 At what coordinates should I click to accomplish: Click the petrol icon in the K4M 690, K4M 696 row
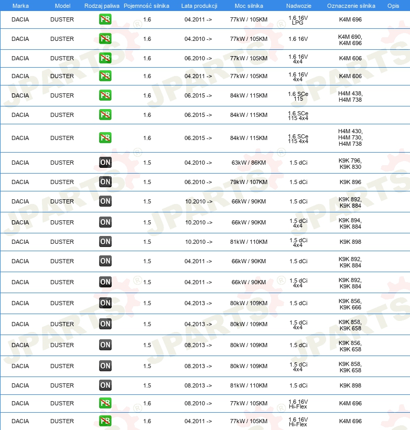(x=105, y=39)
